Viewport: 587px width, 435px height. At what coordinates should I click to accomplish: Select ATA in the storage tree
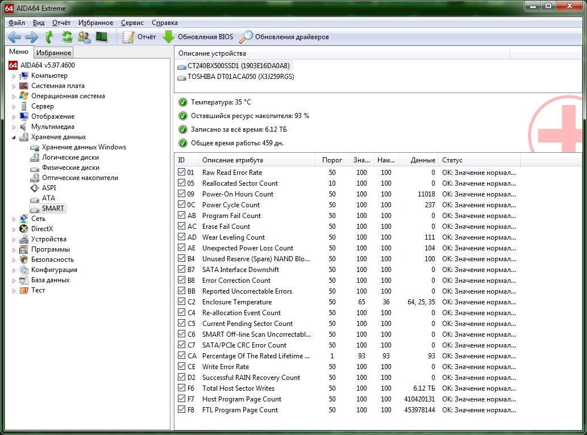pyautogui.click(x=48, y=198)
